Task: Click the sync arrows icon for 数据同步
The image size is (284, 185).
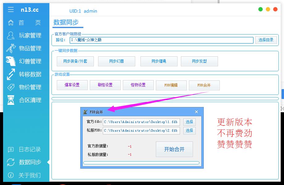Action: click(x=11, y=162)
